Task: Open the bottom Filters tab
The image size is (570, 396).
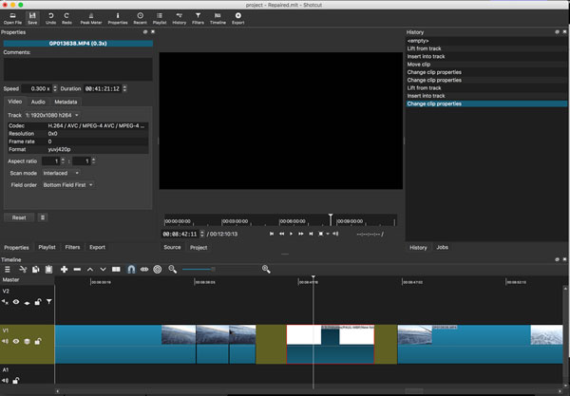Action: (72, 247)
